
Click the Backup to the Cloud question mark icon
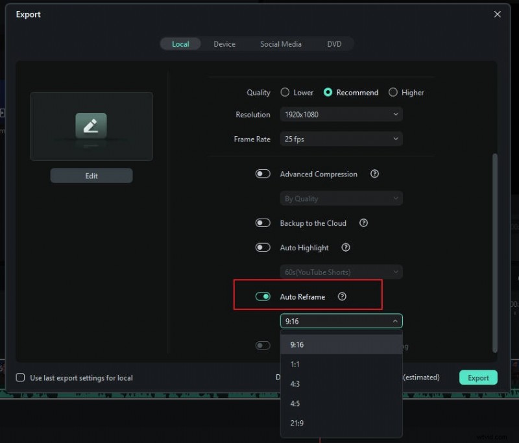click(364, 222)
